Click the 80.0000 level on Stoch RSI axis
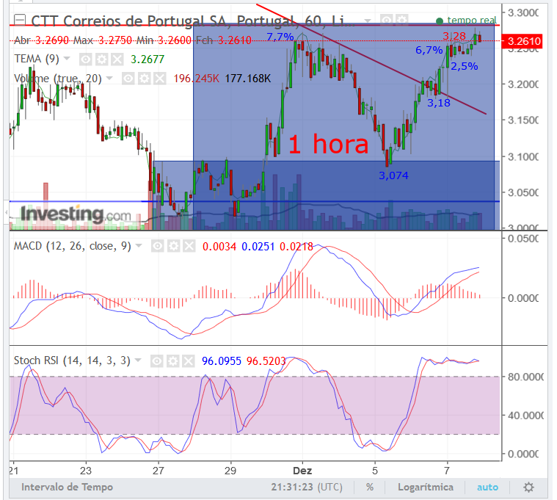The image size is (557, 500). (525, 377)
